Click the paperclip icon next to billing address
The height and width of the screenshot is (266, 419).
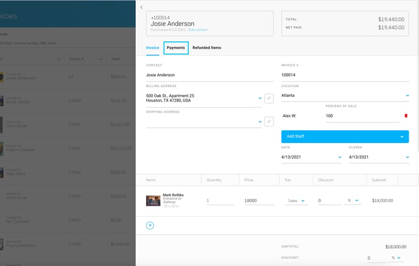(269, 98)
